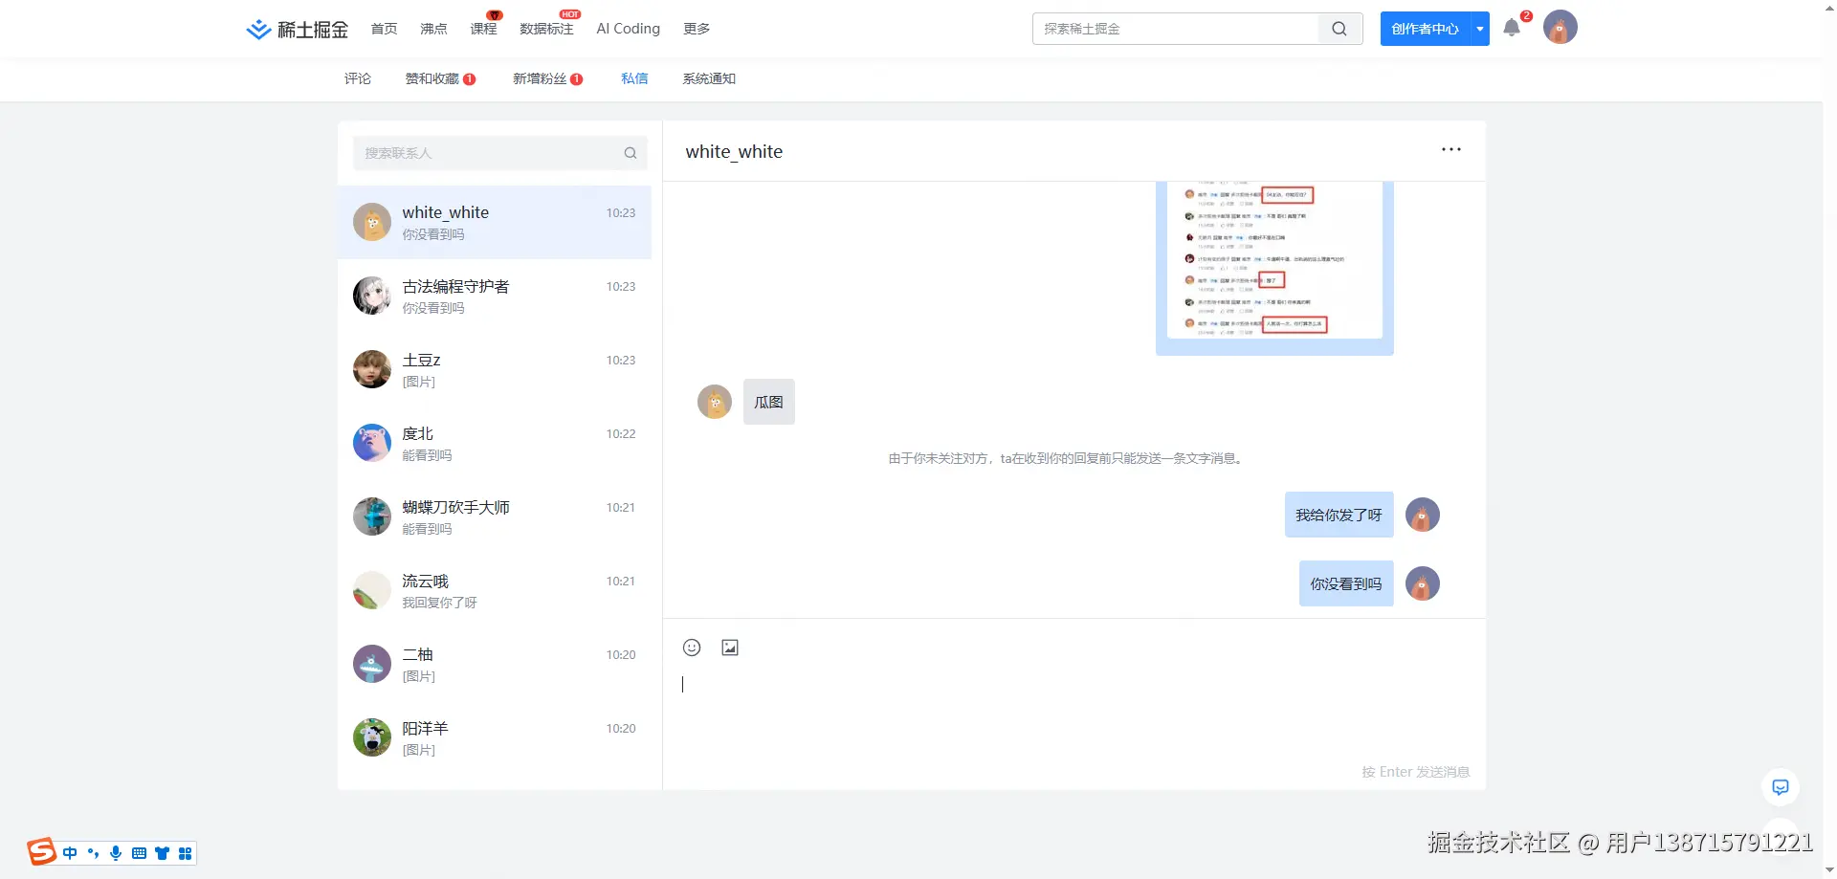The width and height of the screenshot is (1837, 879).
Task: Click the 沸点 navigation link
Action: pyautogui.click(x=432, y=29)
